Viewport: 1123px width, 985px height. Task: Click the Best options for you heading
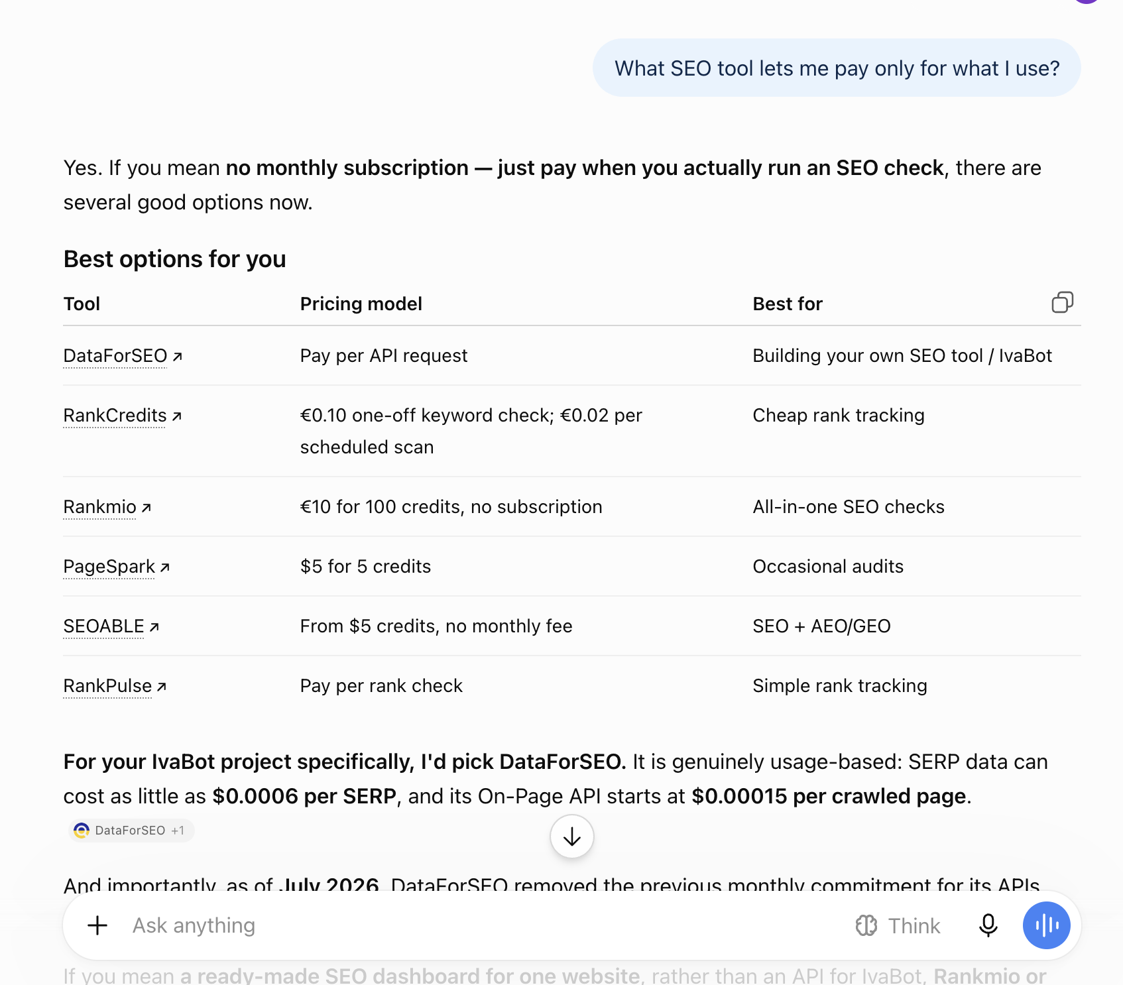[175, 259]
